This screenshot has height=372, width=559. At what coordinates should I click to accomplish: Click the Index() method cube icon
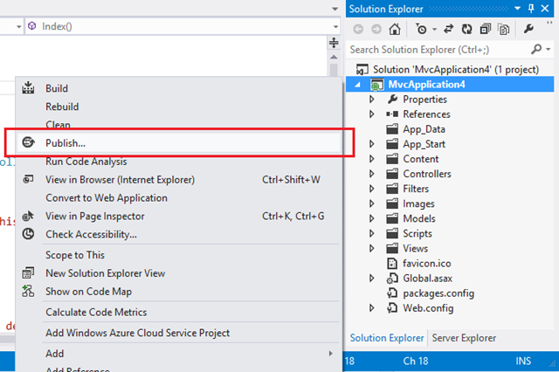tap(32, 26)
